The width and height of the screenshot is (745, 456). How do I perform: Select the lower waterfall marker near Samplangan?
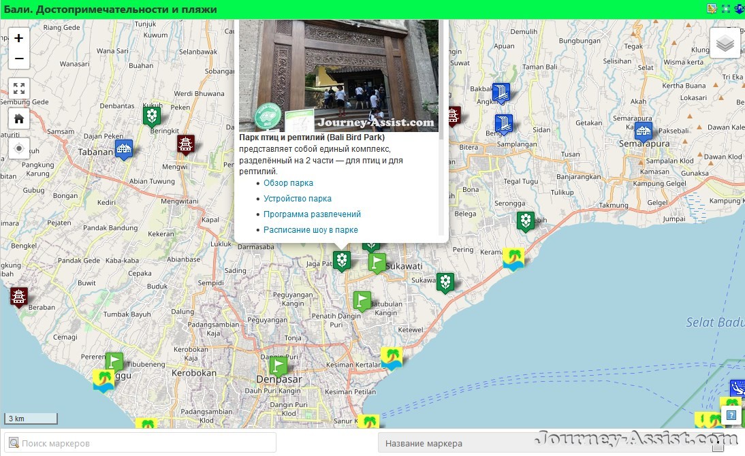pyautogui.click(x=504, y=125)
